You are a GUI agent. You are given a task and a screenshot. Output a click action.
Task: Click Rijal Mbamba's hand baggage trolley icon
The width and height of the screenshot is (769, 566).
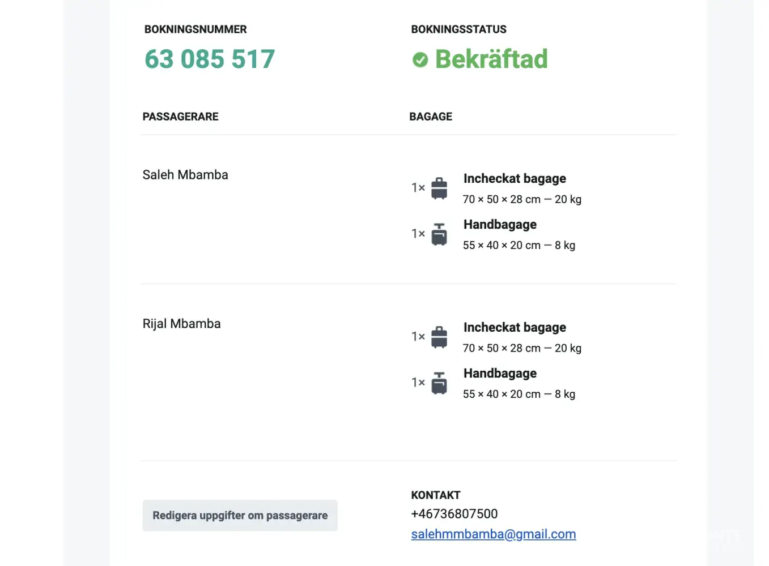[x=439, y=383]
